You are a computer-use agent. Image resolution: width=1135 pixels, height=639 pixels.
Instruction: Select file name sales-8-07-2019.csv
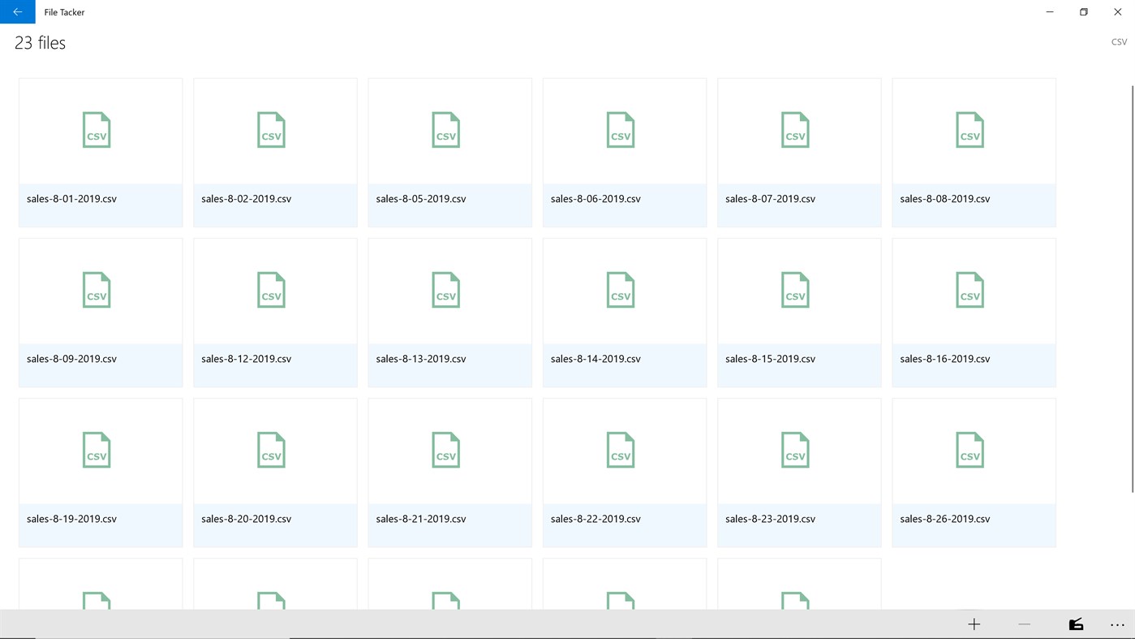770,199
